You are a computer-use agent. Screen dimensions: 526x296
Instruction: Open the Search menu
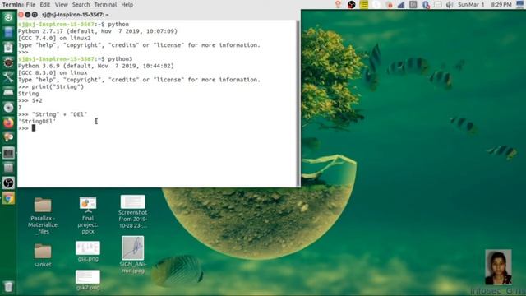pos(81,4)
